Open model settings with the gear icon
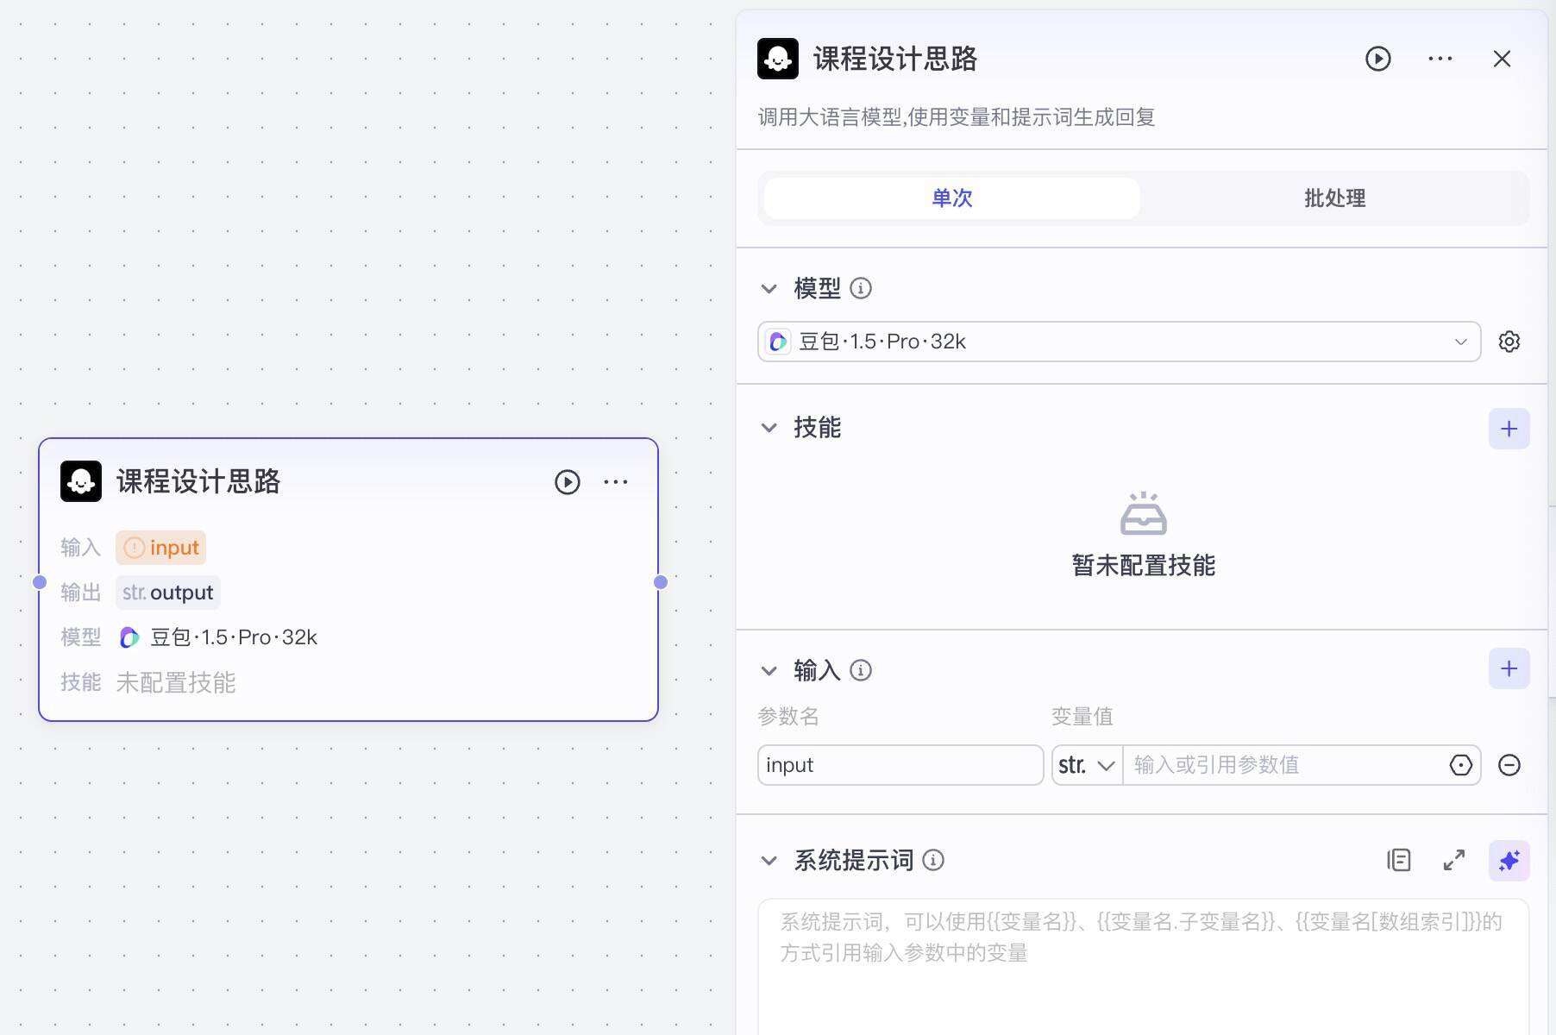The width and height of the screenshot is (1556, 1035). pos(1509,341)
